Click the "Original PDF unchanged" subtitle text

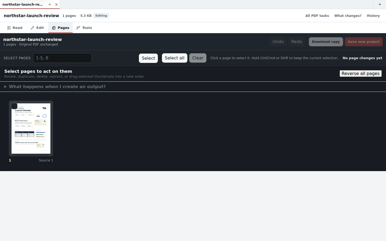pos(38,44)
